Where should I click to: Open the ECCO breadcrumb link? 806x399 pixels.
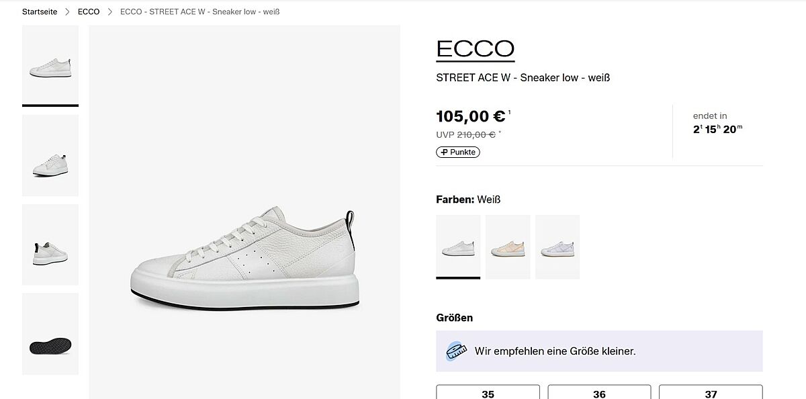pyautogui.click(x=89, y=12)
